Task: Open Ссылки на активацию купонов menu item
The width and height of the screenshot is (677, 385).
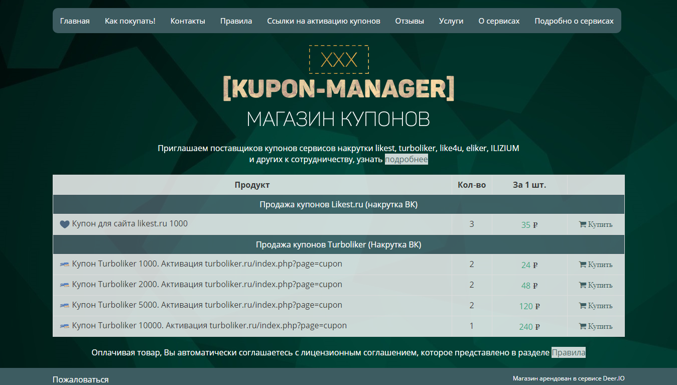Action: click(x=324, y=21)
